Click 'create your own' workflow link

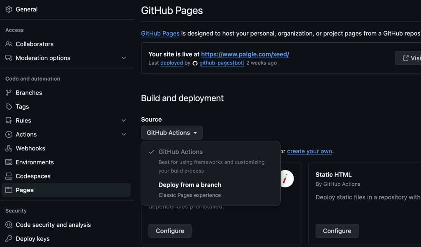(310, 151)
